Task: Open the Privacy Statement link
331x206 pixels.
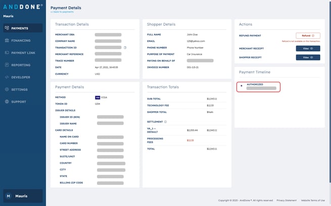Action: 287,200
